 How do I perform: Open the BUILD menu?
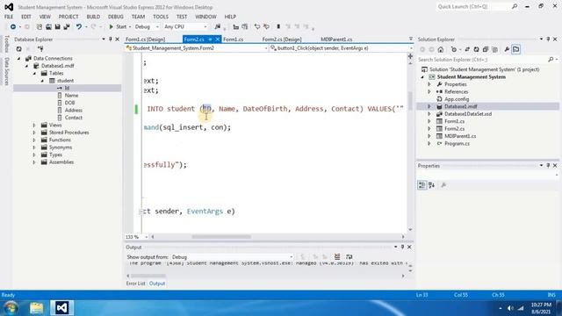pyautogui.click(x=93, y=17)
